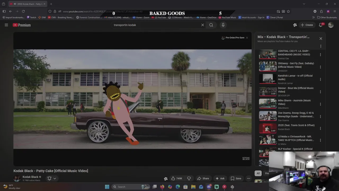Open the YouTube hamburger guide menu
Screen dimensions: 339x191
tap(6, 25)
